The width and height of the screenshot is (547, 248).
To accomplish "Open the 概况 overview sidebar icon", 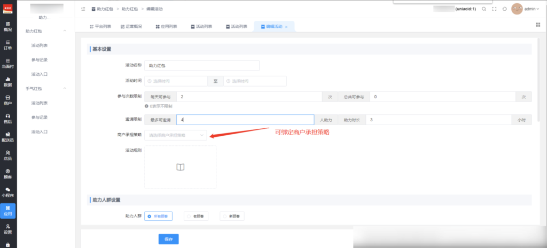I will (8, 27).
